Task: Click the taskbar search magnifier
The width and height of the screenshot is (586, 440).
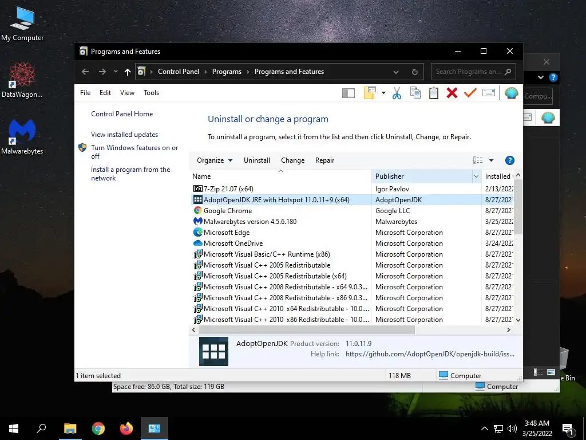Action: [x=41, y=429]
